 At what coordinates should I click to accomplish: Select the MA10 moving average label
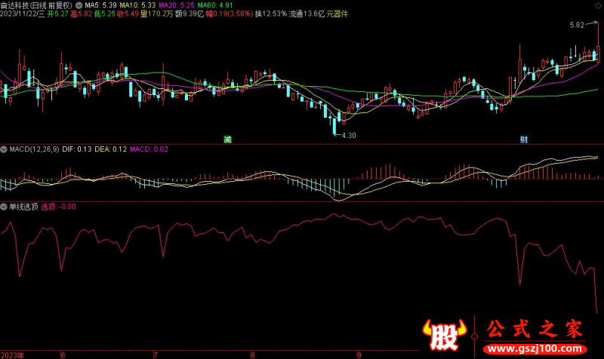coord(137,4)
